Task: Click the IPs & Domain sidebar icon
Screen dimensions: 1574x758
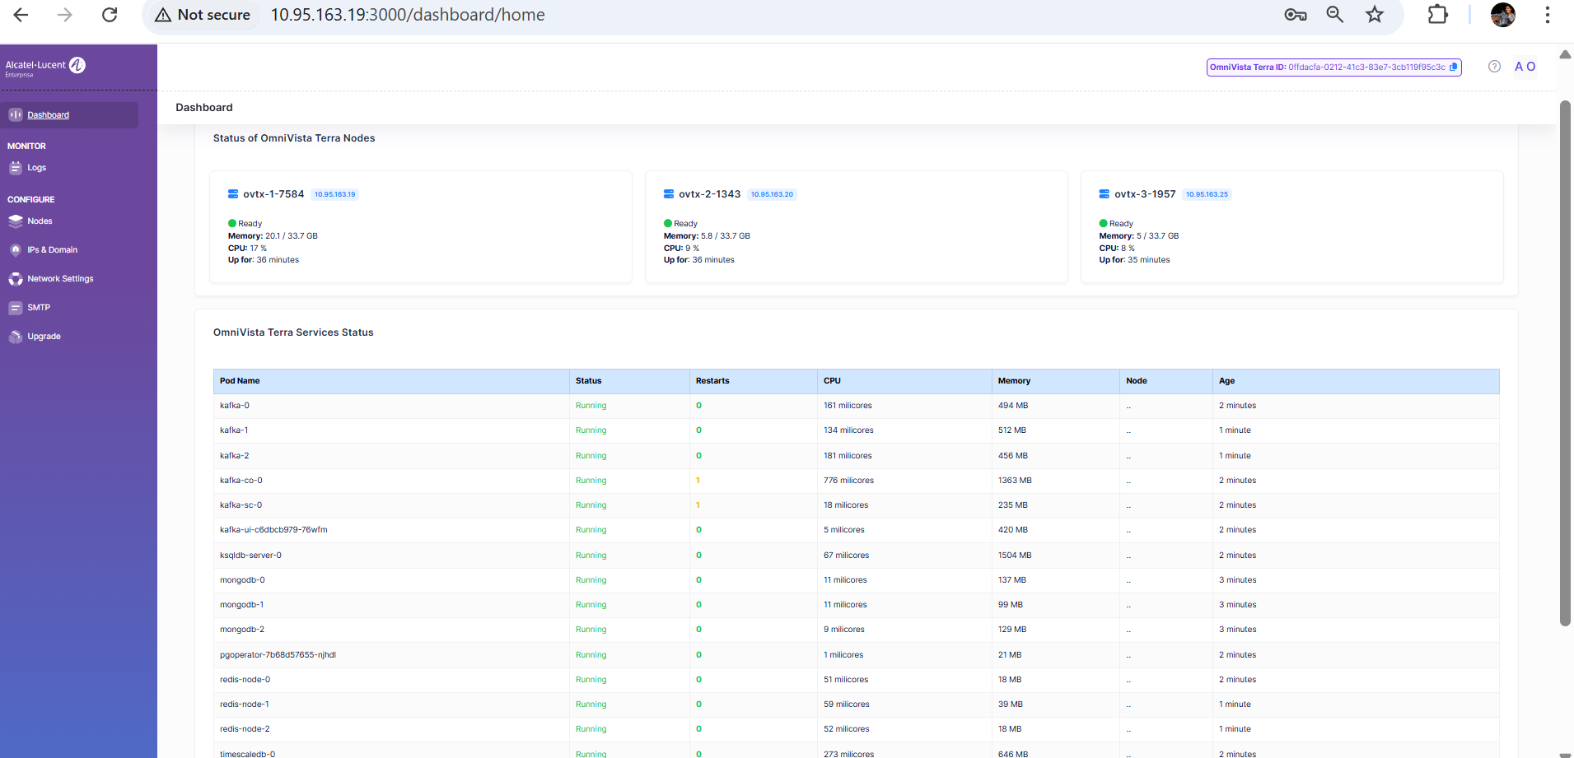Action: point(16,250)
